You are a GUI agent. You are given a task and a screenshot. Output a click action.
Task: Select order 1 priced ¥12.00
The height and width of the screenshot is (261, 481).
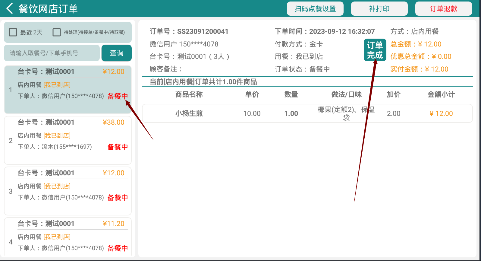click(x=68, y=89)
